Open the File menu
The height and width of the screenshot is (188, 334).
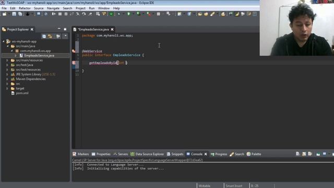(x=4, y=8)
